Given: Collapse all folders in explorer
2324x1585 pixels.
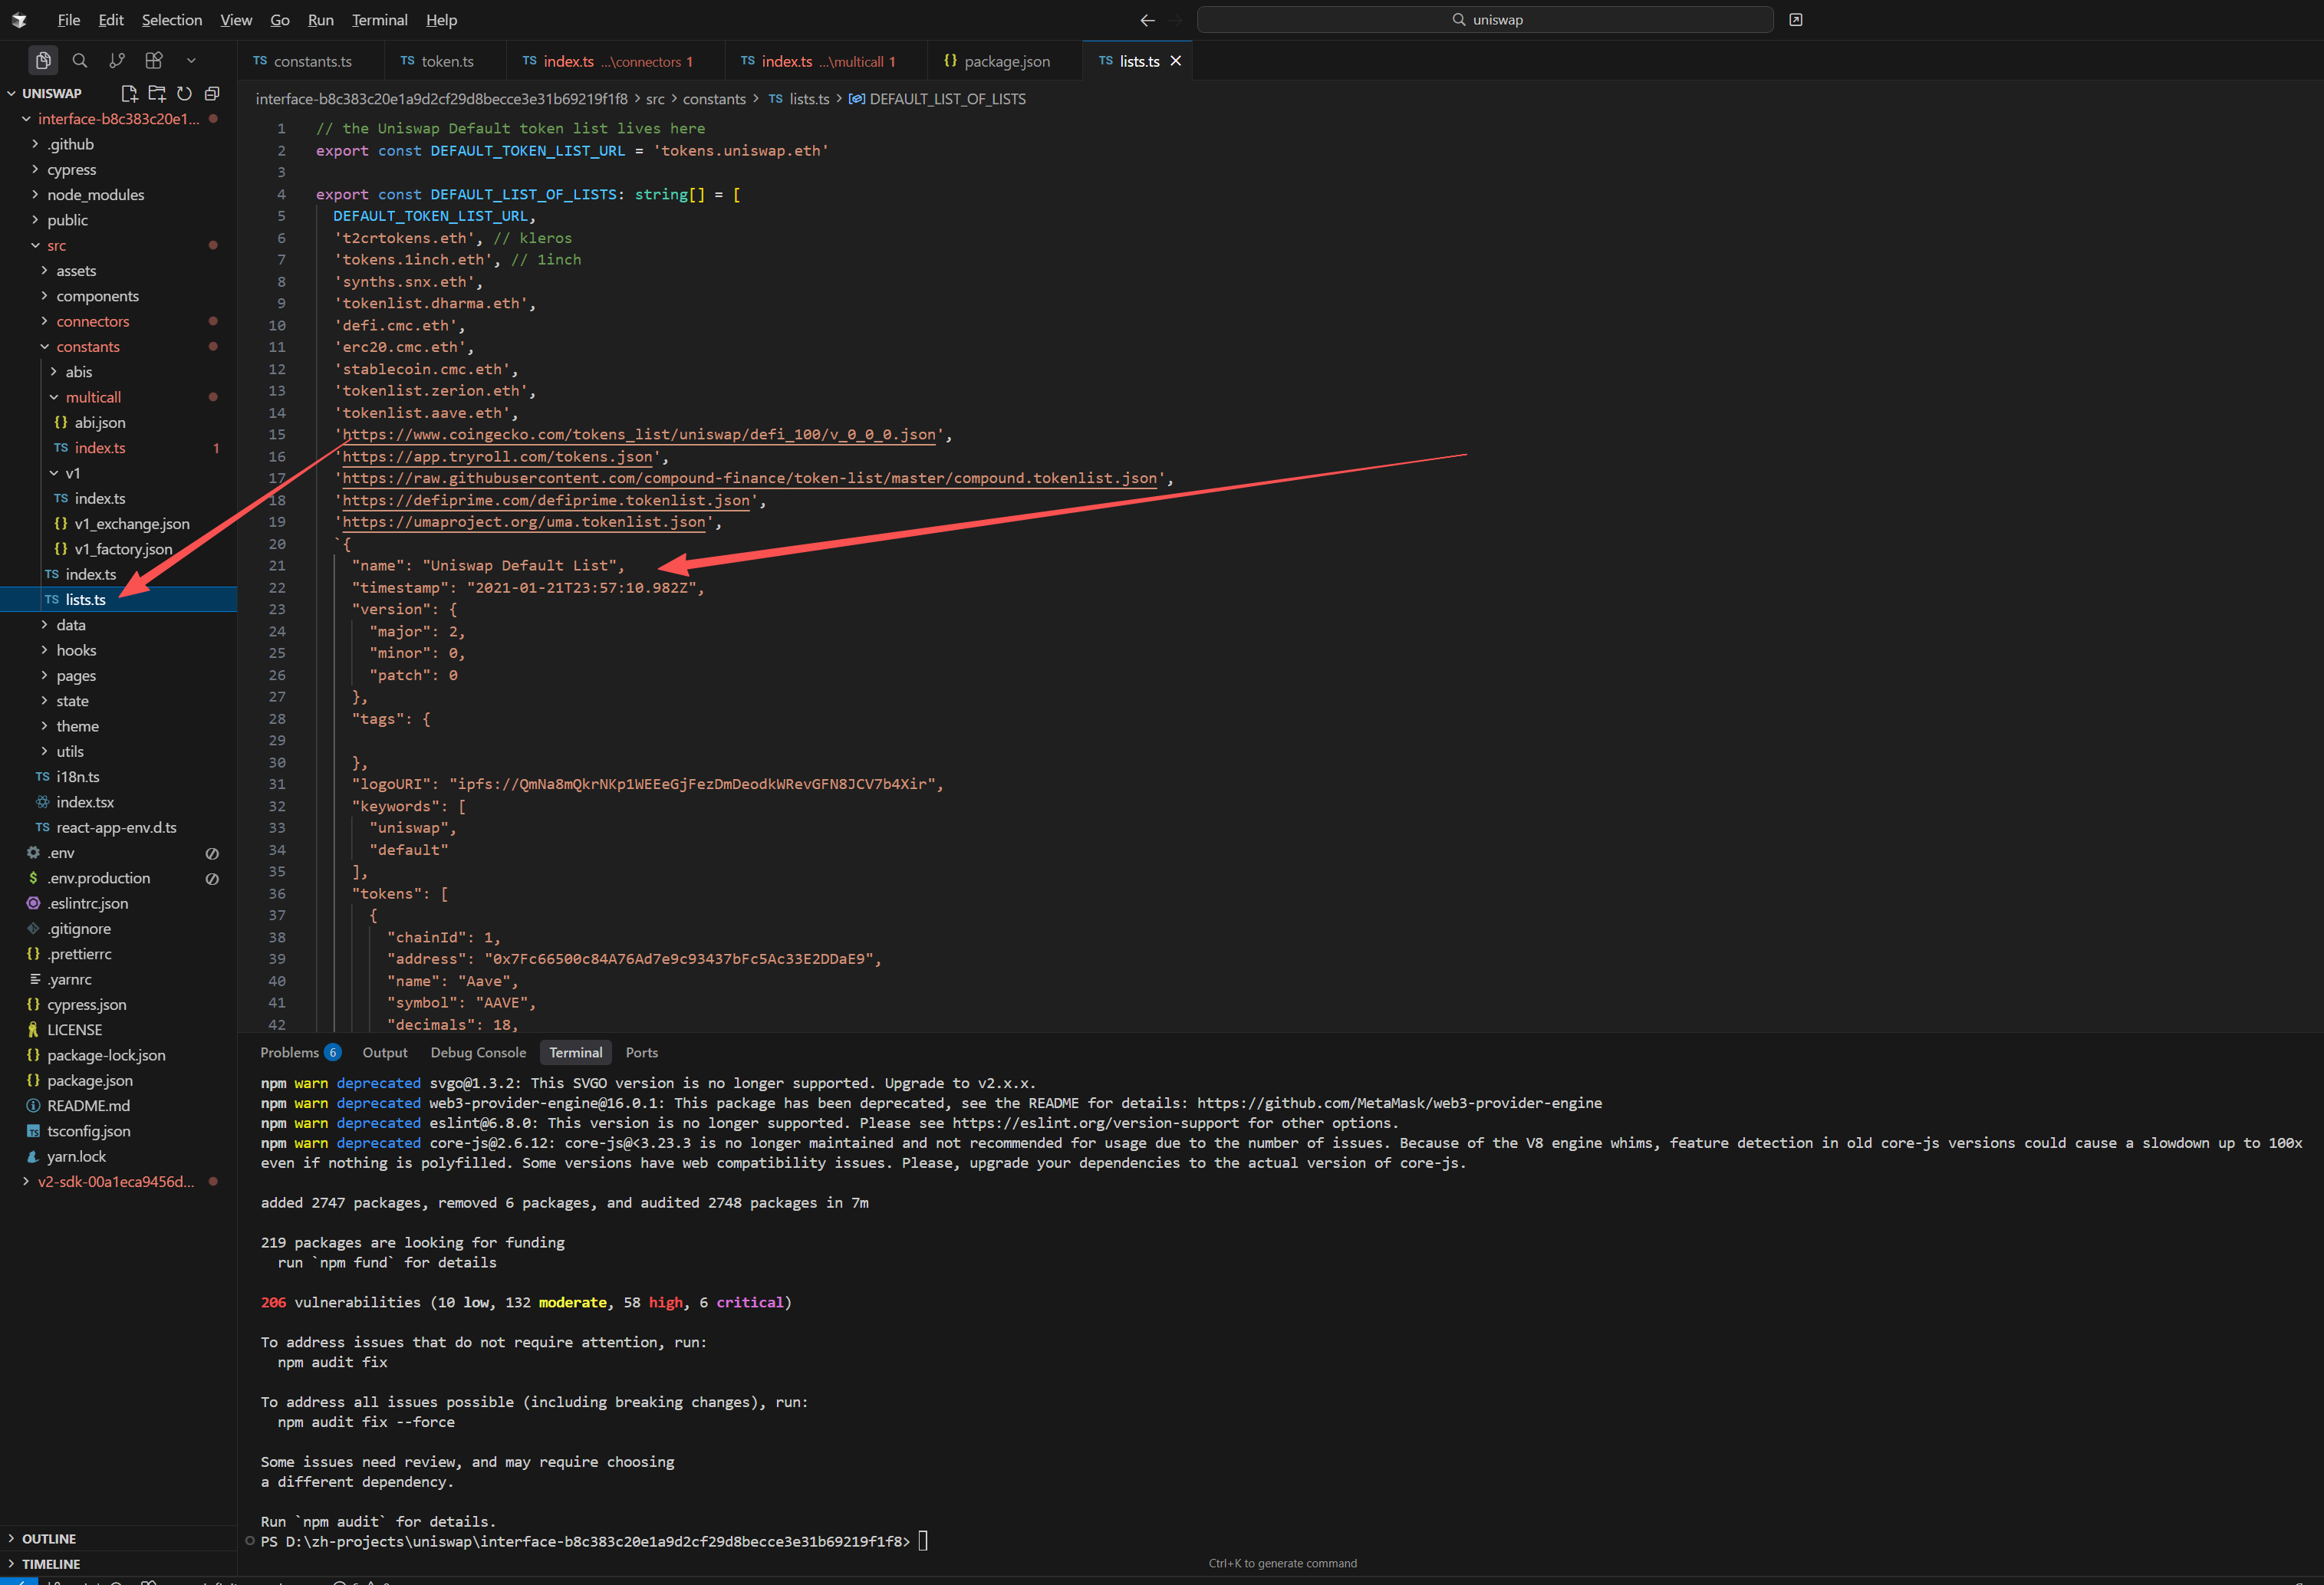Looking at the screenshot, I should coord(212,93).
